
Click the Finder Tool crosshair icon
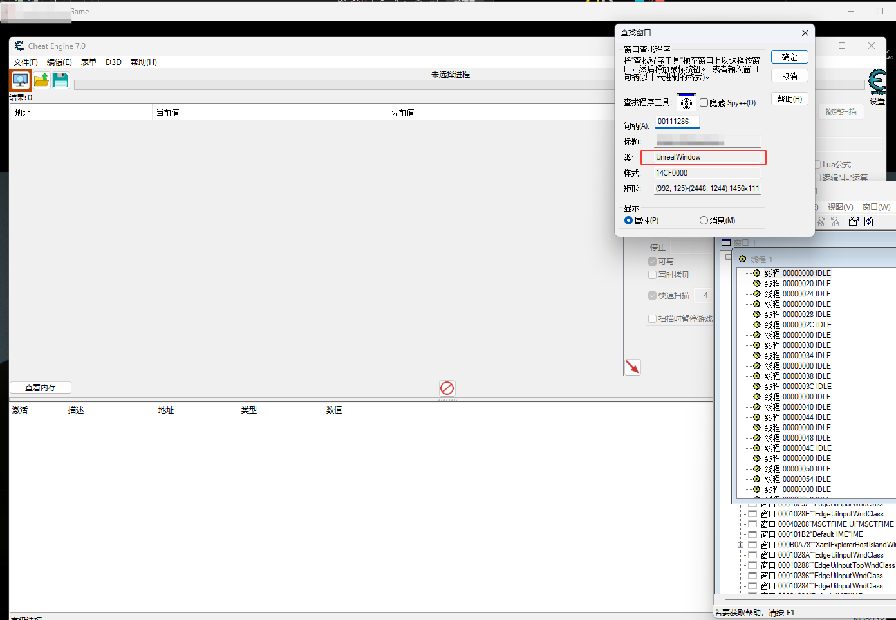(x=686, y=102)
